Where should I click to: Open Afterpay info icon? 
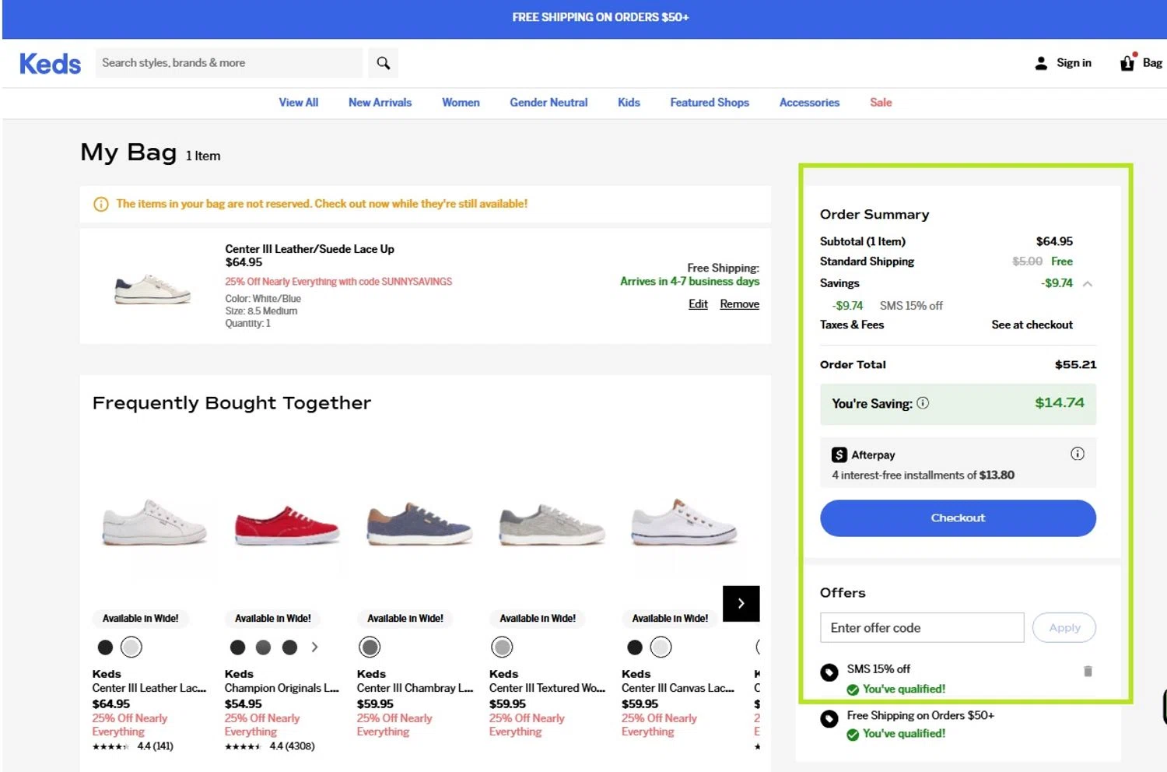point(1077,454)
